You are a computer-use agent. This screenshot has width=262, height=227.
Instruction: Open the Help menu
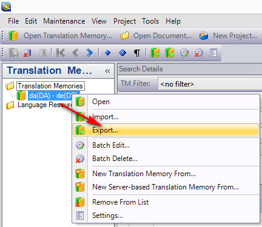[x=173, y=21]
